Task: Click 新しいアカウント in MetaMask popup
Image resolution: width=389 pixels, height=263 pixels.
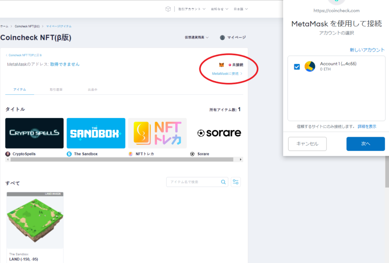Action: click(x=367, y=50)
